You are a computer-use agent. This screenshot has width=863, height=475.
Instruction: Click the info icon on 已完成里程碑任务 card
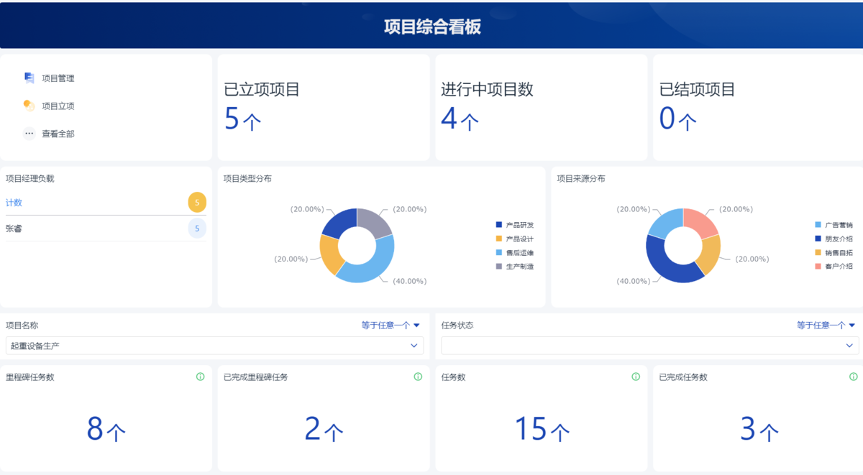point(419,375)
